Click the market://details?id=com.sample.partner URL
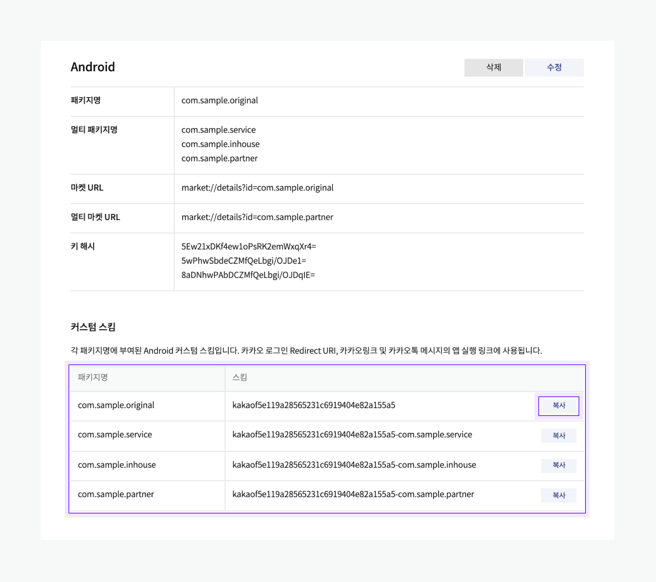This screenshot has width=656, height=582. 257,217
